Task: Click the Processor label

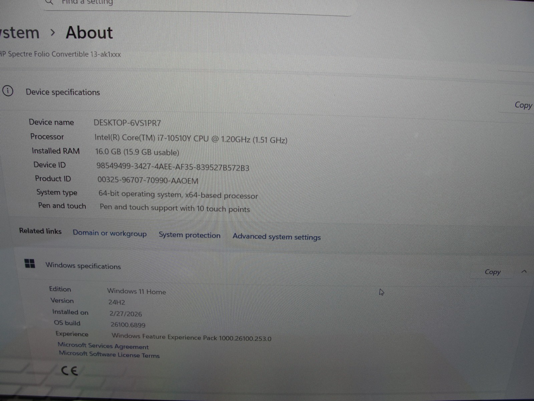Action: coord(47,137)
